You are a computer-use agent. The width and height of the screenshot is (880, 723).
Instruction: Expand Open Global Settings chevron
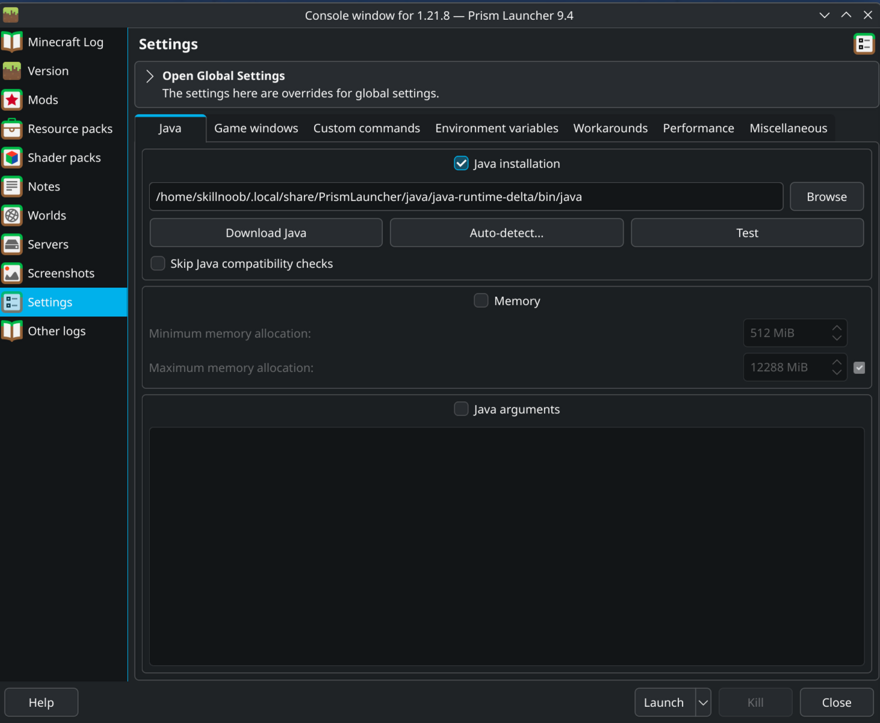[x=150, y=76]
